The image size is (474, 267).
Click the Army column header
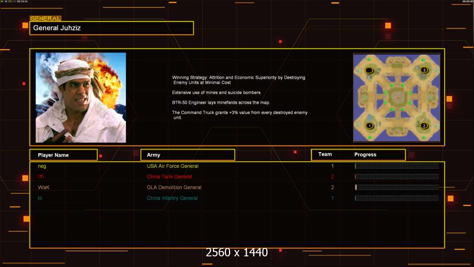188,155
